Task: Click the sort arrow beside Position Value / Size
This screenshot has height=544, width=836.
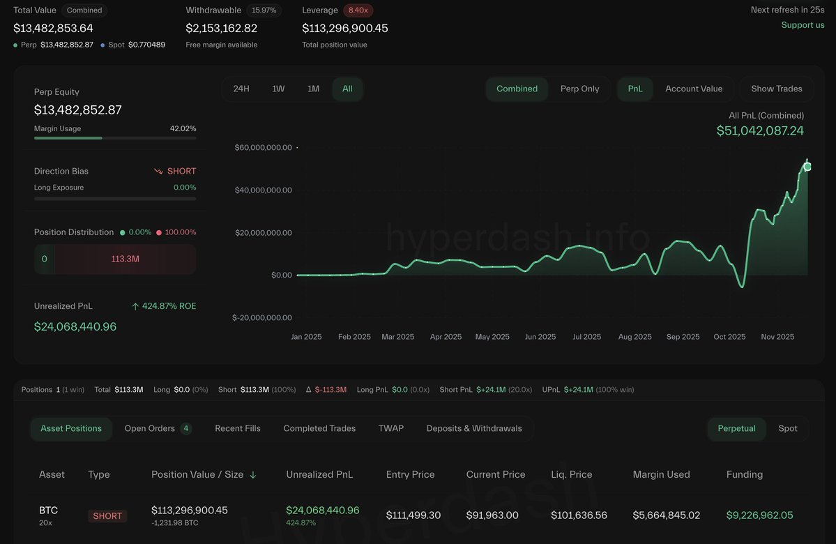Action: click(253, 475)
